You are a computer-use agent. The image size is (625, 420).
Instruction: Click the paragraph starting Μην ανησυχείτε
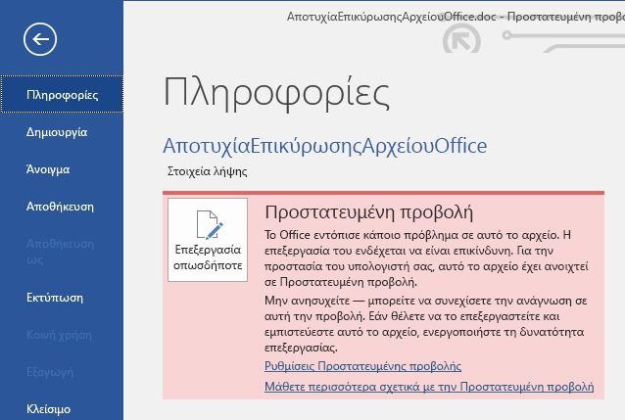tap(426, 324)
